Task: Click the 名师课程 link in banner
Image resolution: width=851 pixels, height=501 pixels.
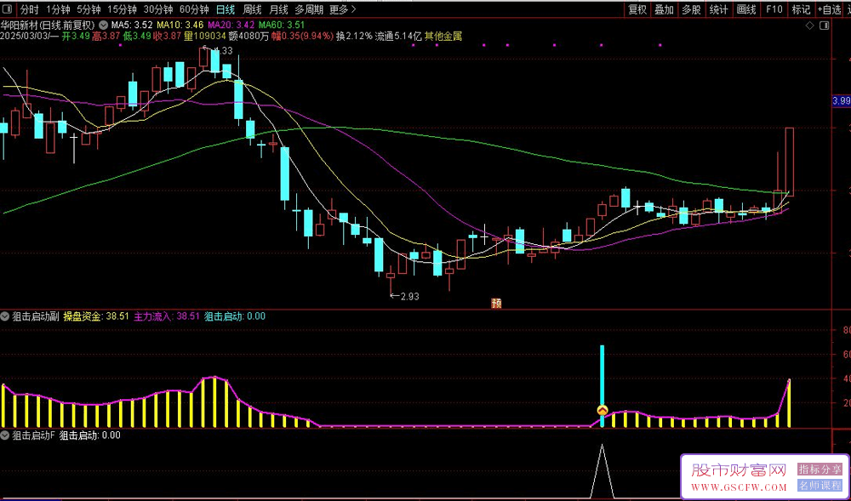Action: (x=820, y=486)
